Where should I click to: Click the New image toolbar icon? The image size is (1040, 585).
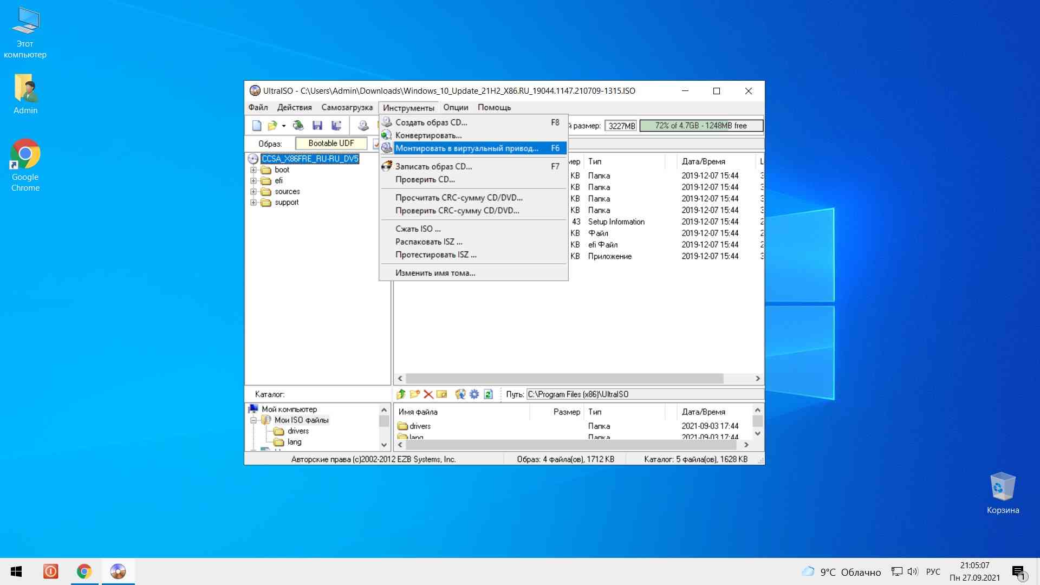click(x=257, y=126)
